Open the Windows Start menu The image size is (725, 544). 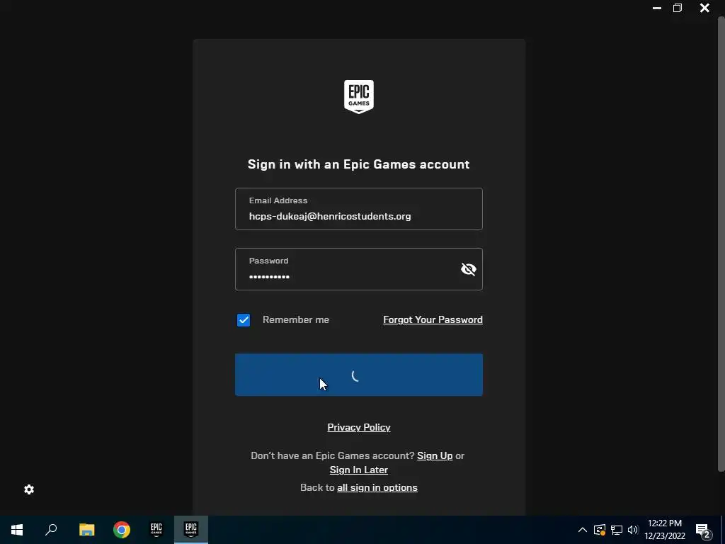[17, 530]
